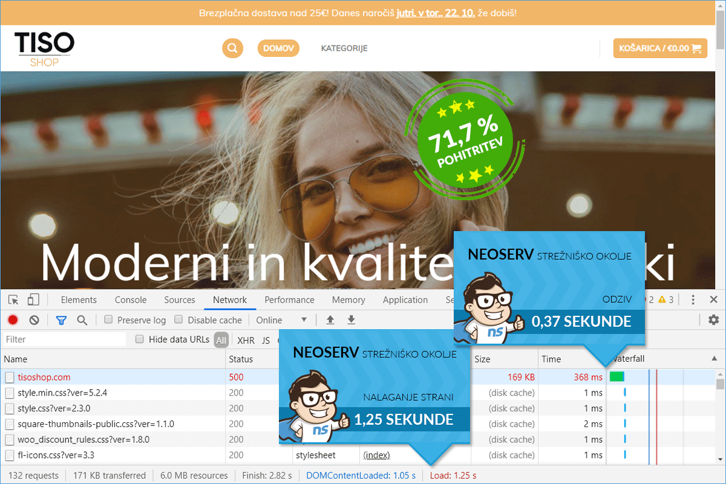
Task: Check the Disable cache option
Action: (x=178, y=319)
